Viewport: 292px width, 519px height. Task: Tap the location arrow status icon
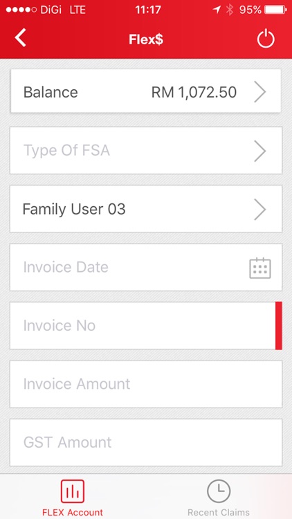click(217, 10)
